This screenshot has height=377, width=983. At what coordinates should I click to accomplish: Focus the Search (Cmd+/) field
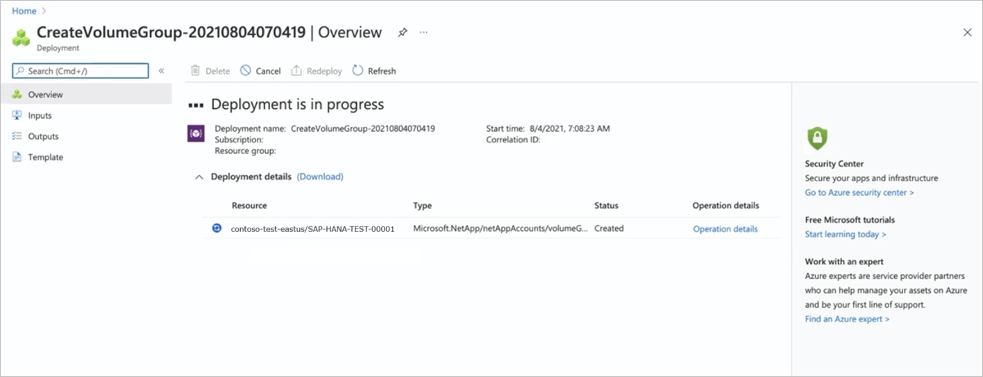(x=81, y=71)
